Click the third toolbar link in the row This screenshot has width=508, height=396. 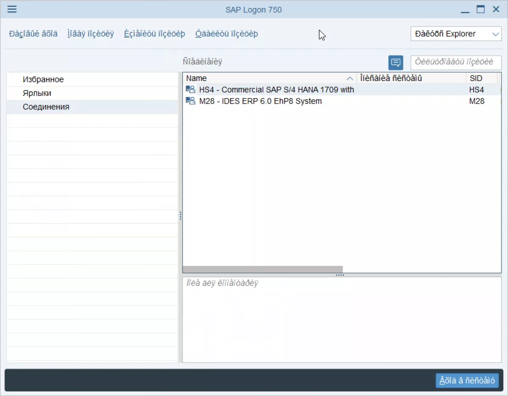click(x=155, y=34)
